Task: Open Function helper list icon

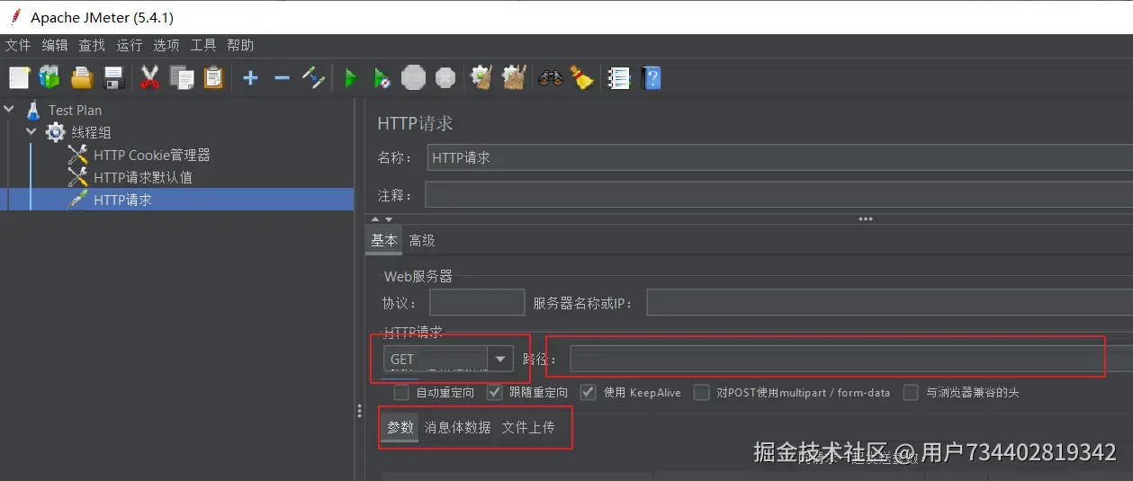Action: [x=619, y=78]
